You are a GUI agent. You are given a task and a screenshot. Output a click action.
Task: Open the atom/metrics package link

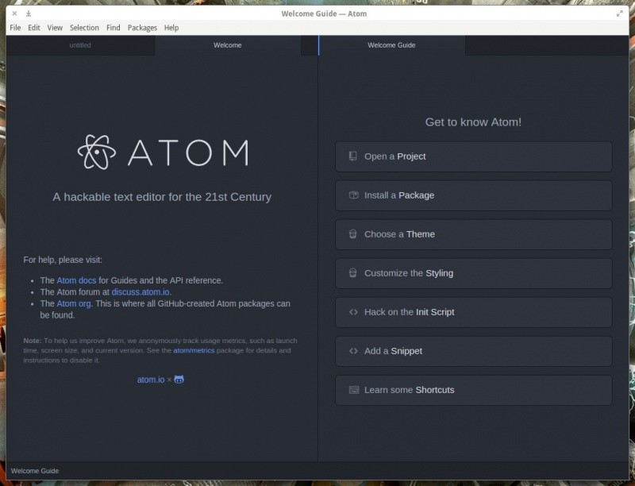point(194,350)
